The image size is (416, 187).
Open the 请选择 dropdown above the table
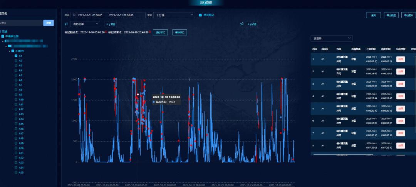click(x=331, y=38)
